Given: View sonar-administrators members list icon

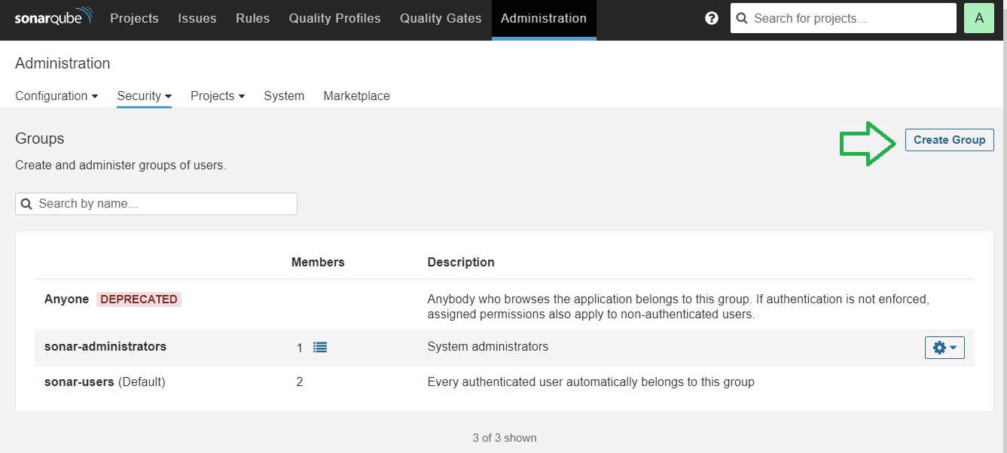Looking at the screenshot, I should 320,348.
